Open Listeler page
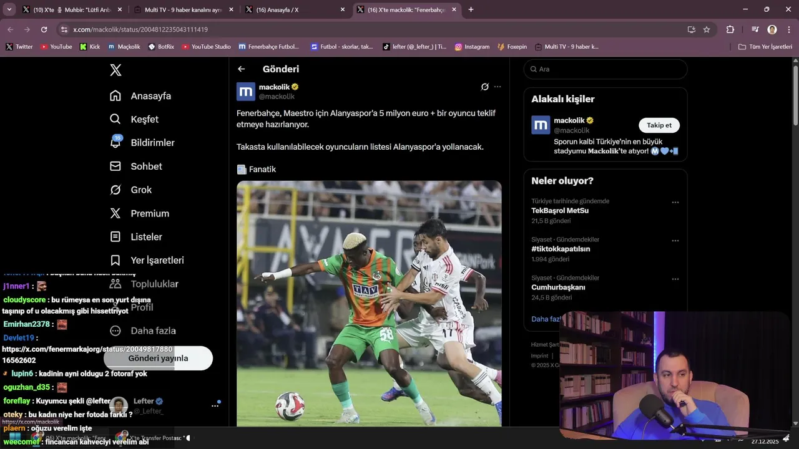The width and height of the screenshot is (799, 449). 136,237
